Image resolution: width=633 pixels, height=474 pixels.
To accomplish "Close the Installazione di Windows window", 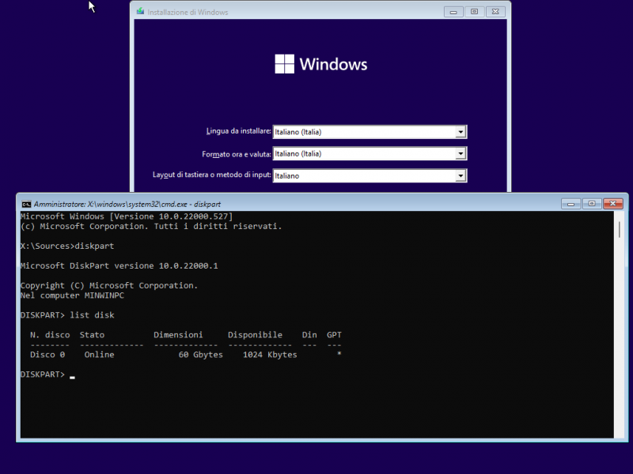I will coord(495,12).
